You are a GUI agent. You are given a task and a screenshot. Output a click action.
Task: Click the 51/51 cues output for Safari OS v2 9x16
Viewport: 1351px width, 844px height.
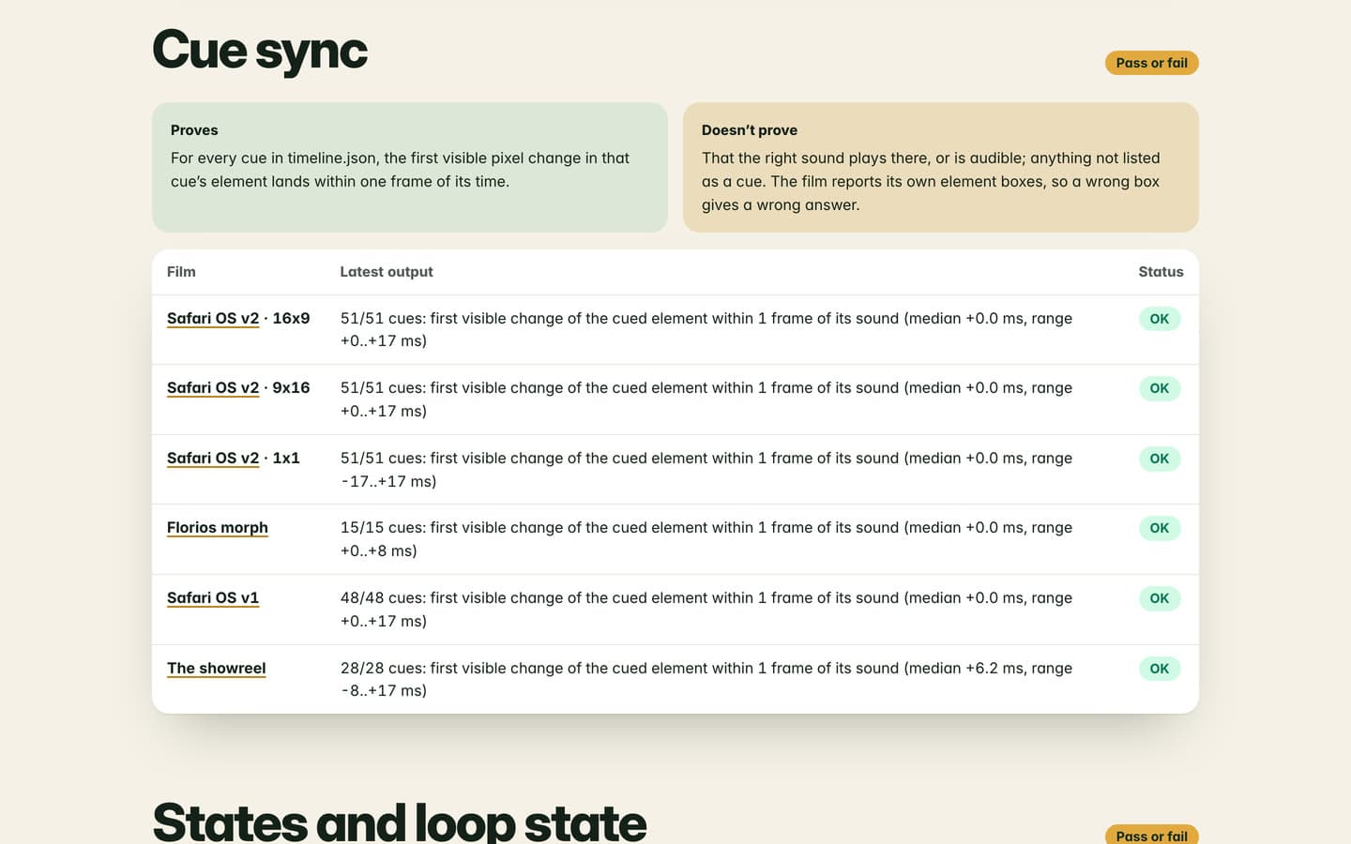tap(706, 399)
